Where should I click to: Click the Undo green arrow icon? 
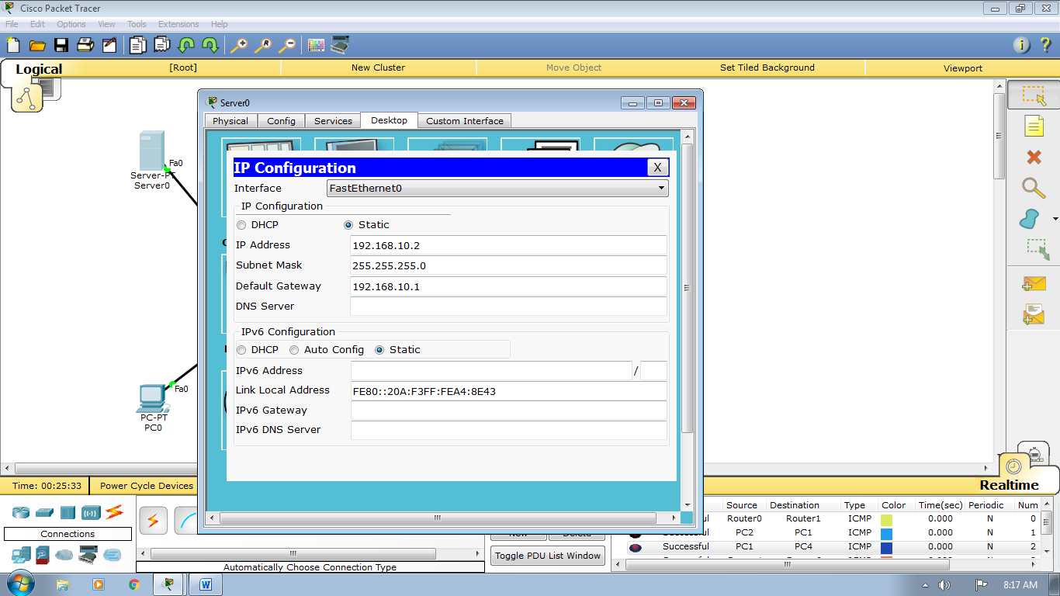[186, 45]
